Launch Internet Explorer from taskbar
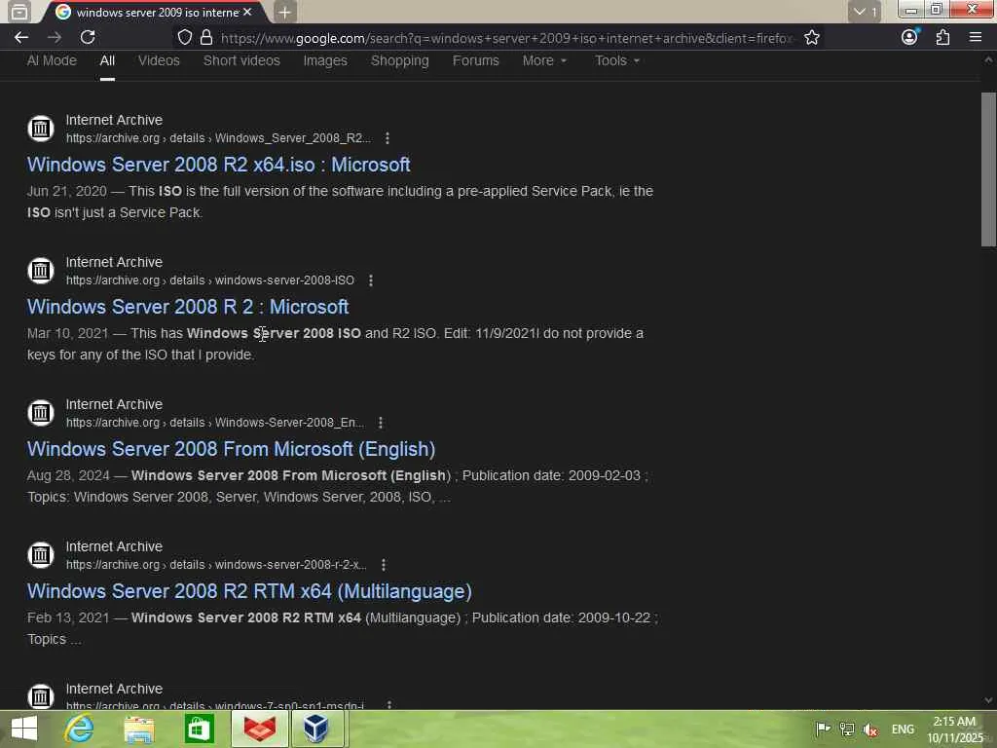 [79, 729]
